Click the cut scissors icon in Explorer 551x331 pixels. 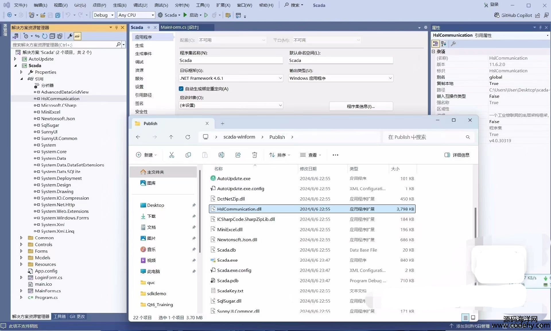pyautogui.click(x=172, y=155)
